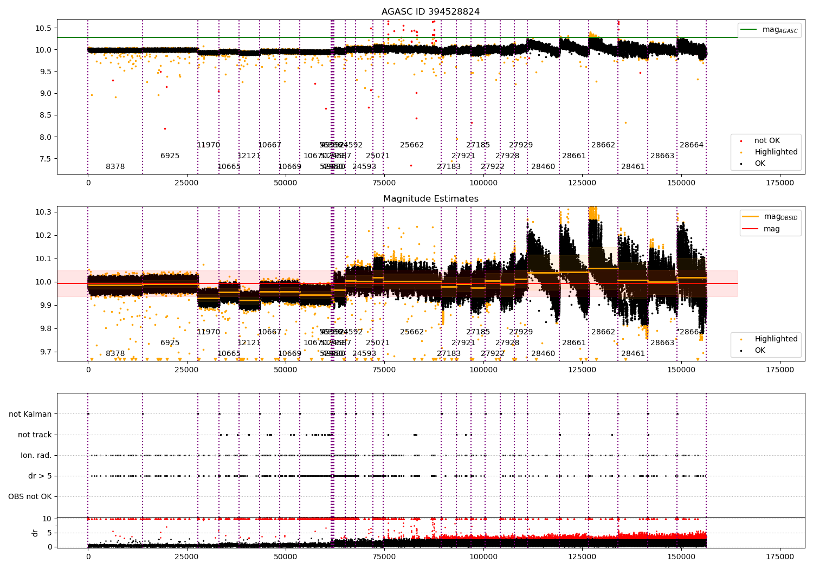
Task: Click obsid label 27185 in the top plot
Action: click(478, 145)
